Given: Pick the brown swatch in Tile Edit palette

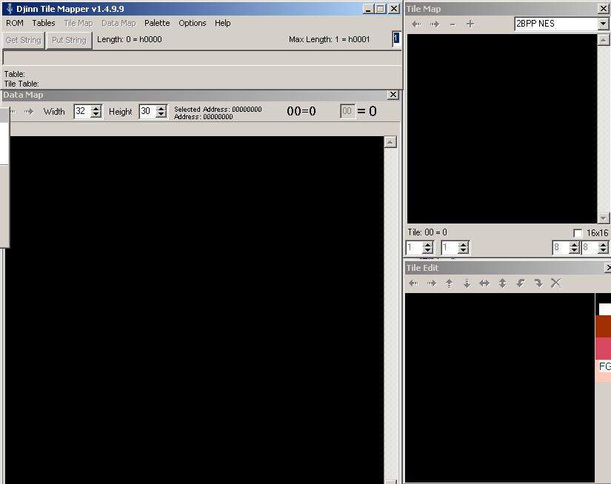Looking at the screenshot, I should click(x=603, y=326).
